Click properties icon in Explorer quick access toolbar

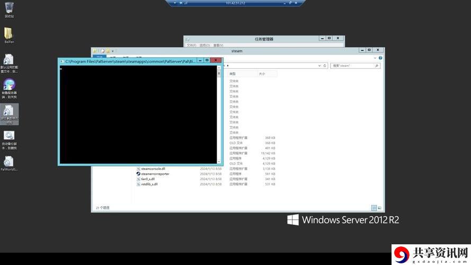[x=103, y=51]
